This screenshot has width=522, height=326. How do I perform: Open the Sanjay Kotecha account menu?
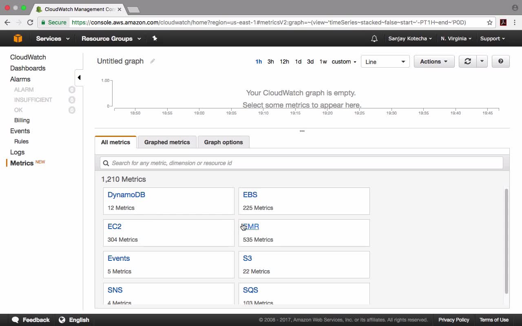coord(410,39)
